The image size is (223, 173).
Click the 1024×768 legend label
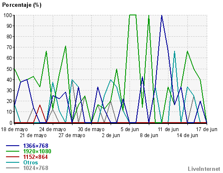[36, 168]
